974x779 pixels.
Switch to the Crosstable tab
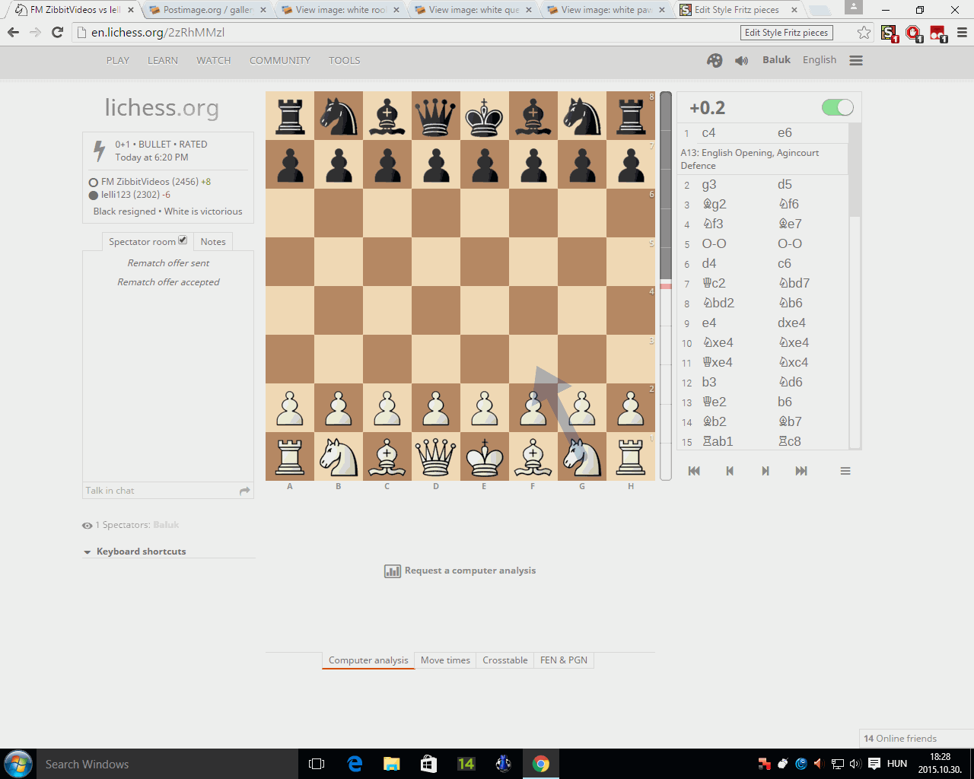[x=505, y=660]
